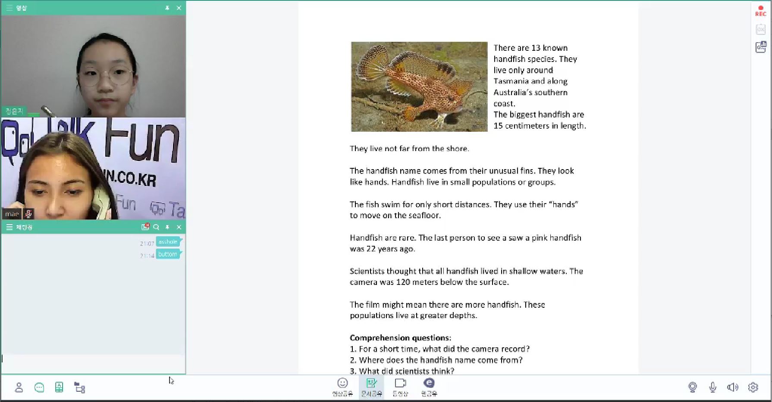Image resolution: width=772 pixels, height=402 pixels.
Task: Search chat messages with magnifier icon
Action: 156,227
